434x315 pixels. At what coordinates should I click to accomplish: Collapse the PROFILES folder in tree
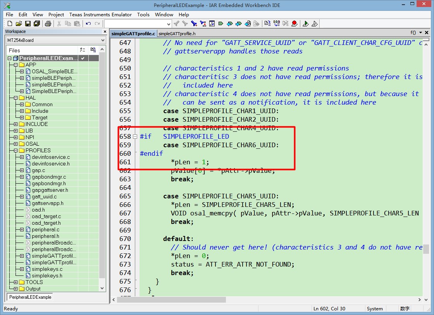coord(15,151)
